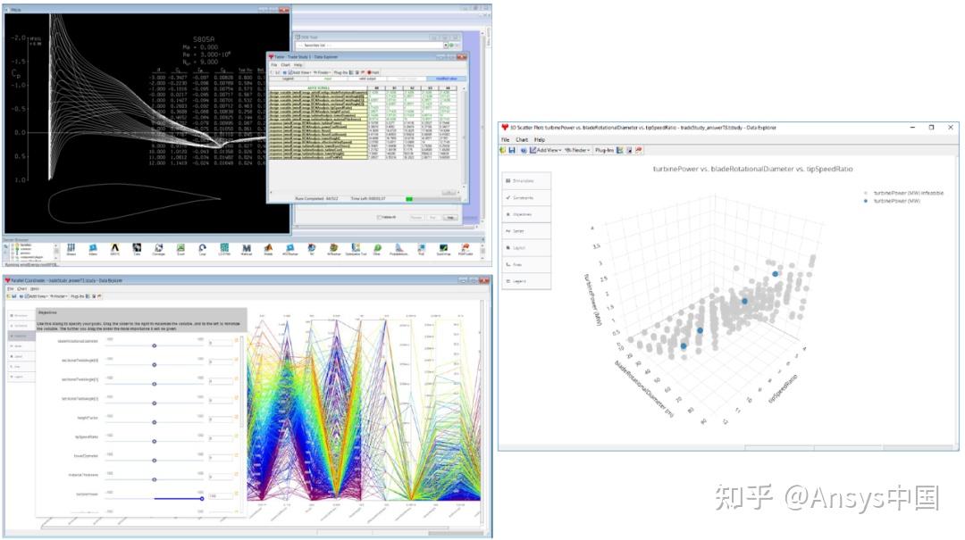Click the turbinePower objective slider handle
This screenshot has width=965, height=540.
click(202, 498)
